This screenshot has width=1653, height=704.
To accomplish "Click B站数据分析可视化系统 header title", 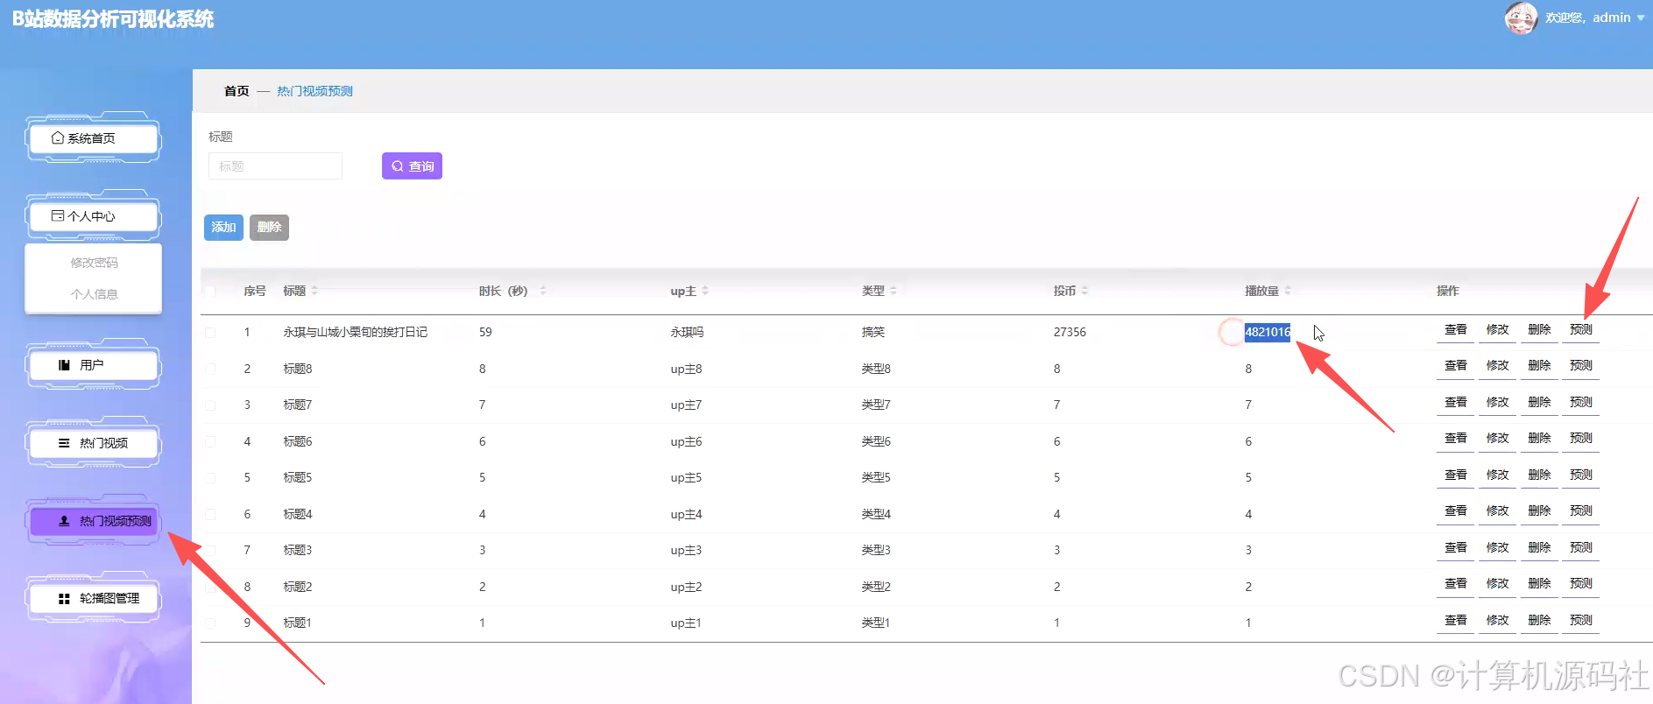I will pyautogui.click(x=113, y=19).
